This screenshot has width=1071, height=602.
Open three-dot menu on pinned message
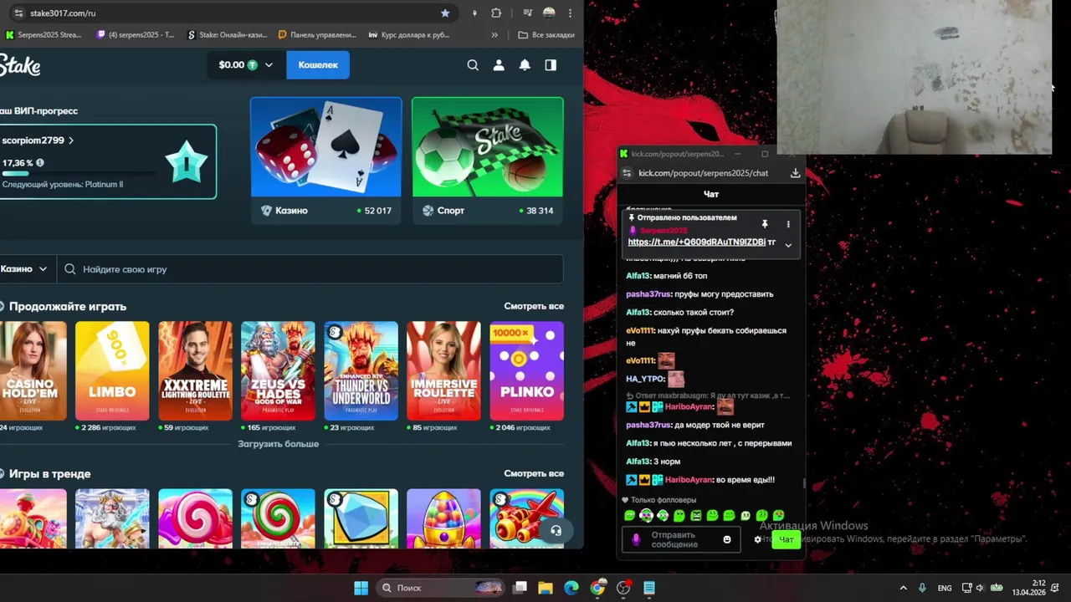(x=787, y=224)
